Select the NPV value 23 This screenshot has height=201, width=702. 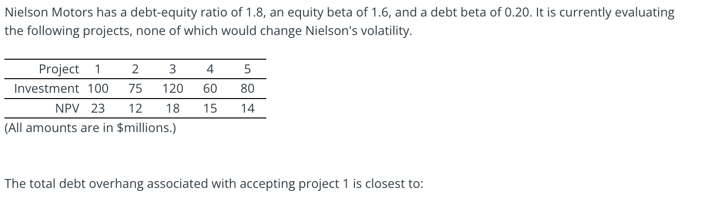click(x=98, y=109)
